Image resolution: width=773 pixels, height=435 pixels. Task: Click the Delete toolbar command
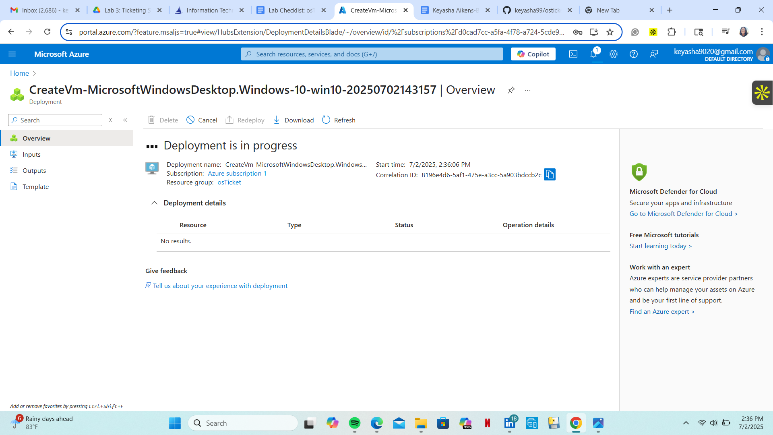[x=163, y=120]
